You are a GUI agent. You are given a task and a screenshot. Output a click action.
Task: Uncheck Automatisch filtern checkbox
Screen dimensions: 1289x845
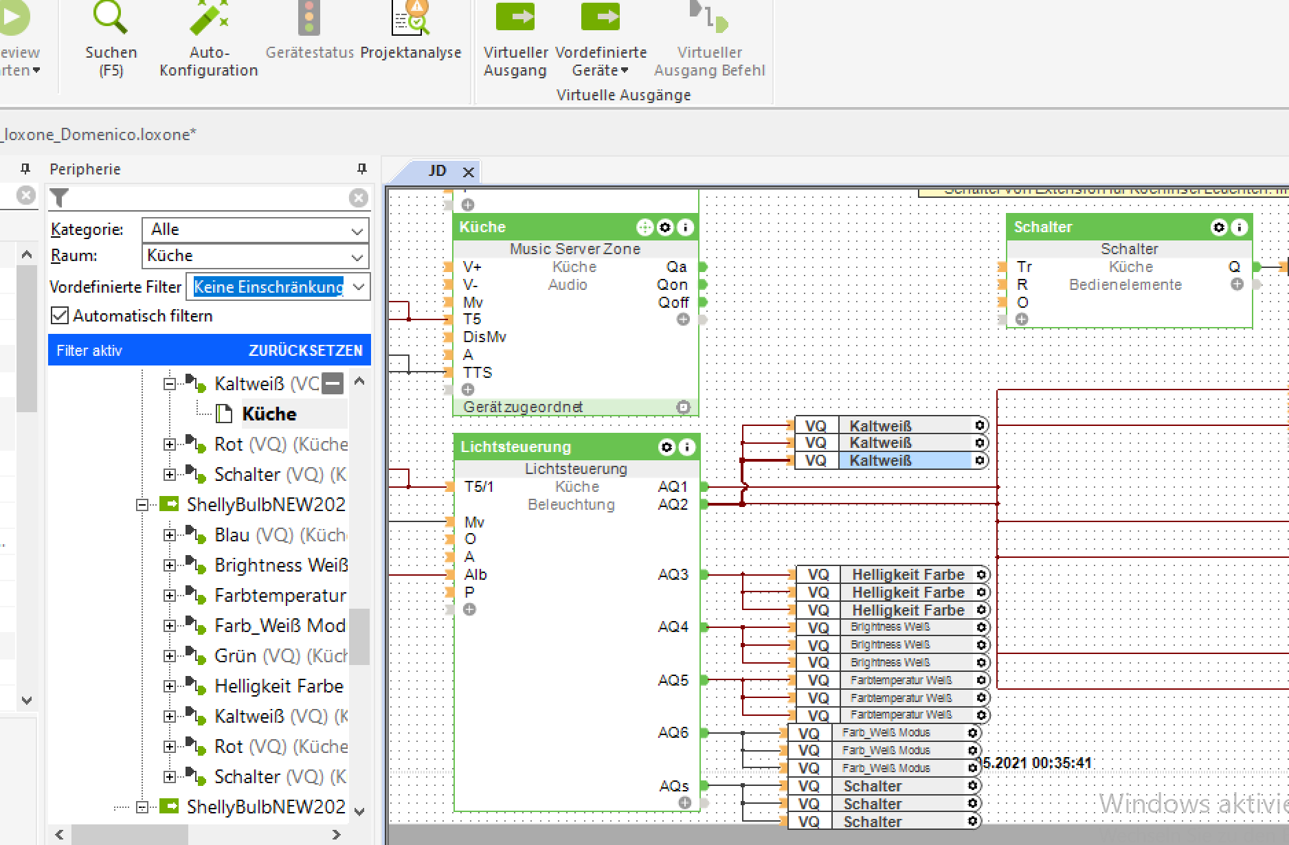pyautogui.click(x=60, y=316)
